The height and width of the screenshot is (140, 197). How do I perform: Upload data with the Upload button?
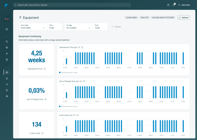click(x=184, y=17)
